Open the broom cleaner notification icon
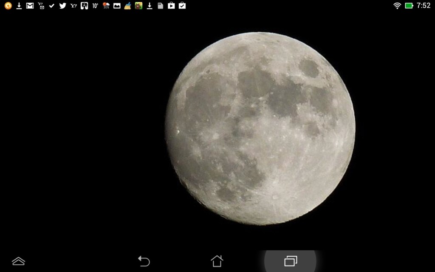435x272 pixels. 127,6
